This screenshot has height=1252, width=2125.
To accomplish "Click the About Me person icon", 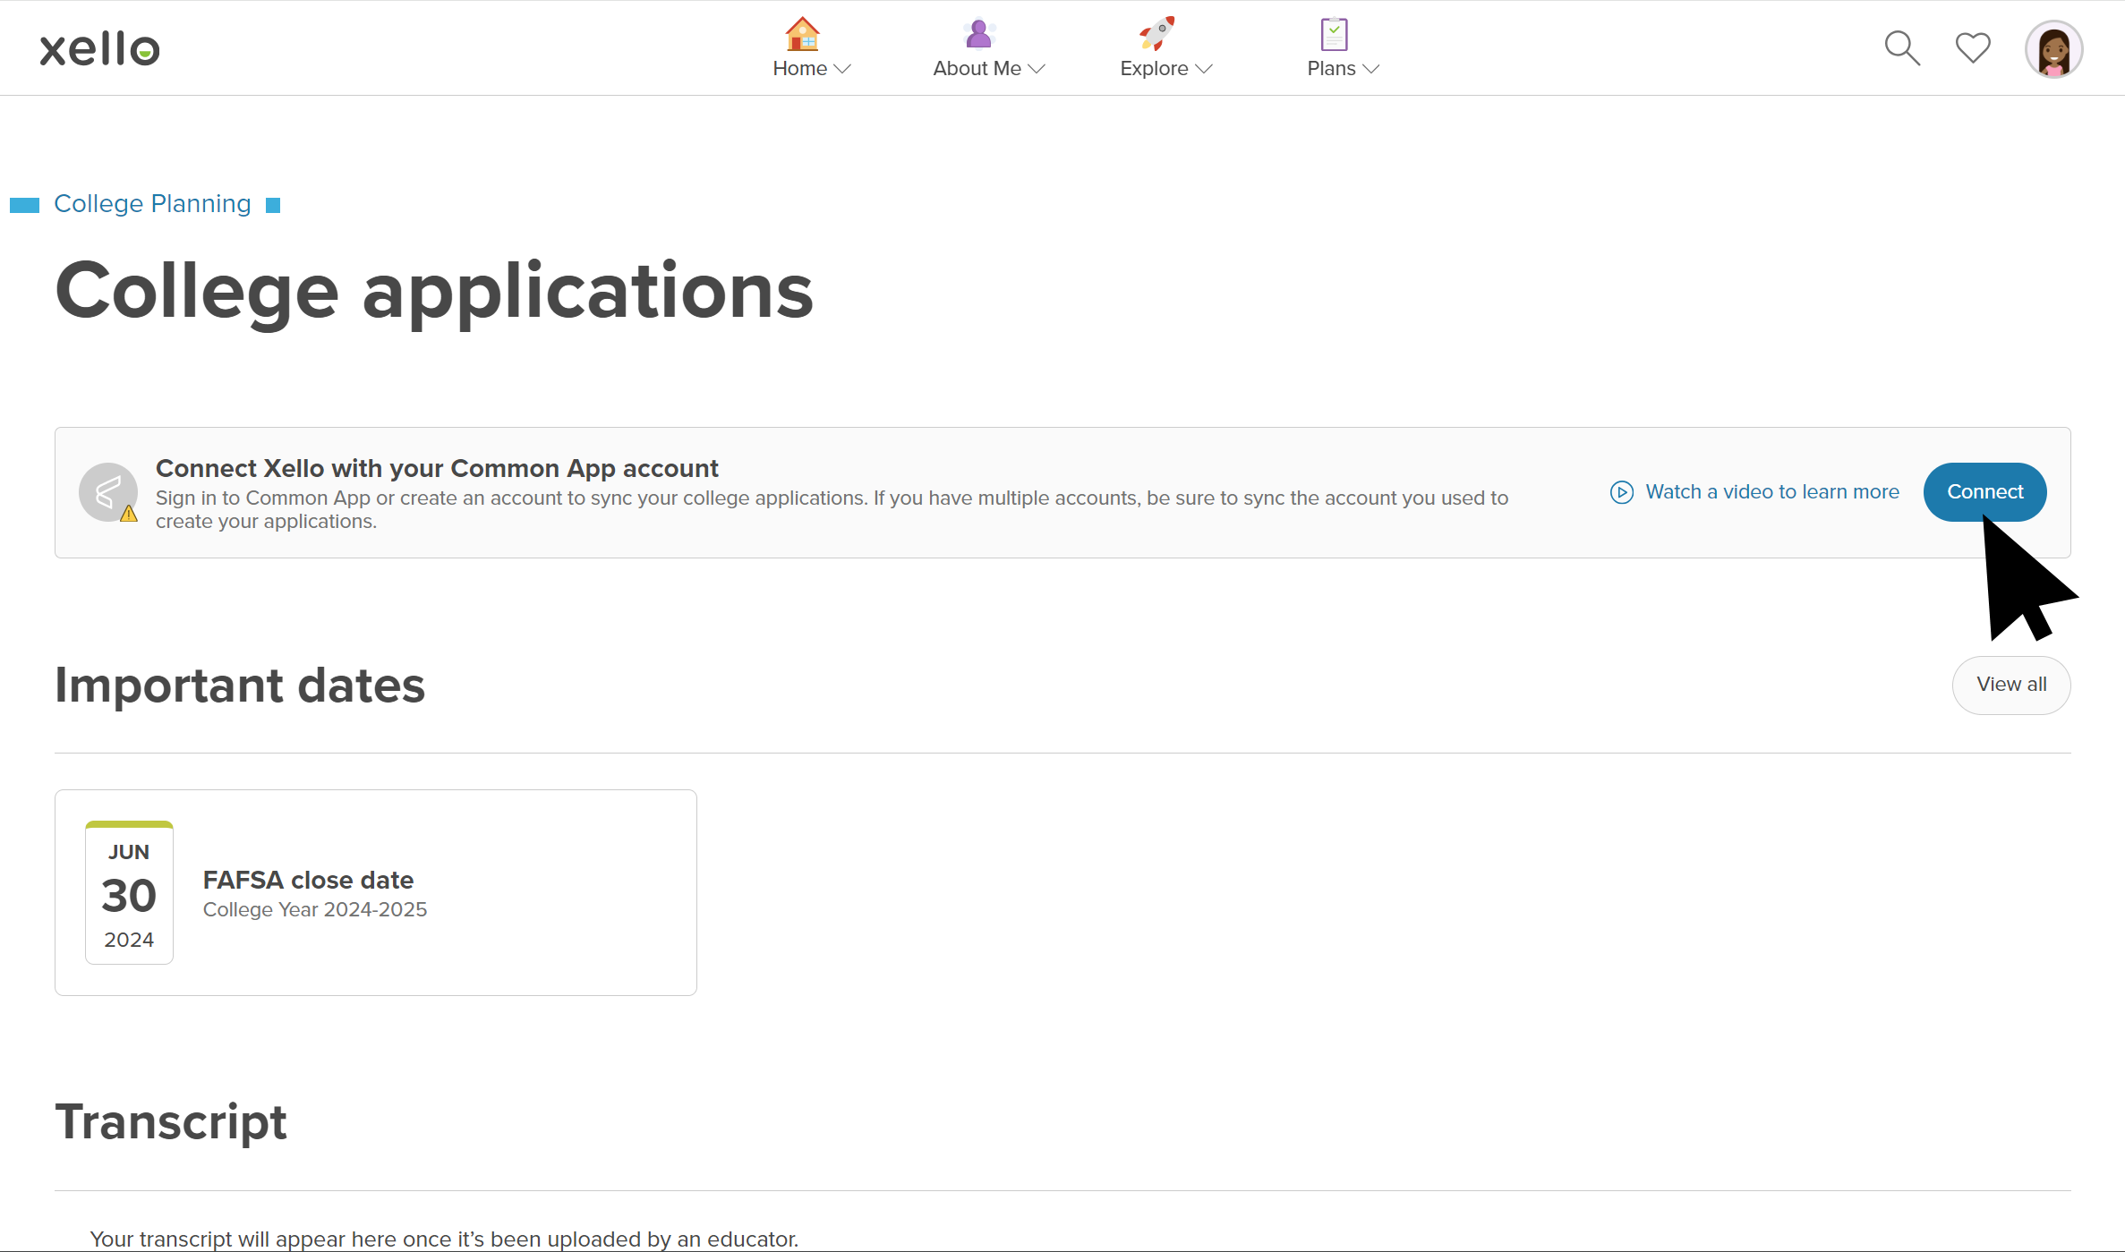I will pyautogui.click(x=979, y=34).
